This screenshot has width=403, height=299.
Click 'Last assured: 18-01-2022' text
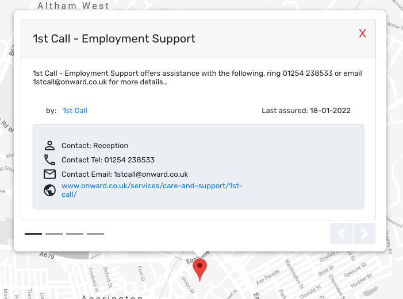[306, 111]
